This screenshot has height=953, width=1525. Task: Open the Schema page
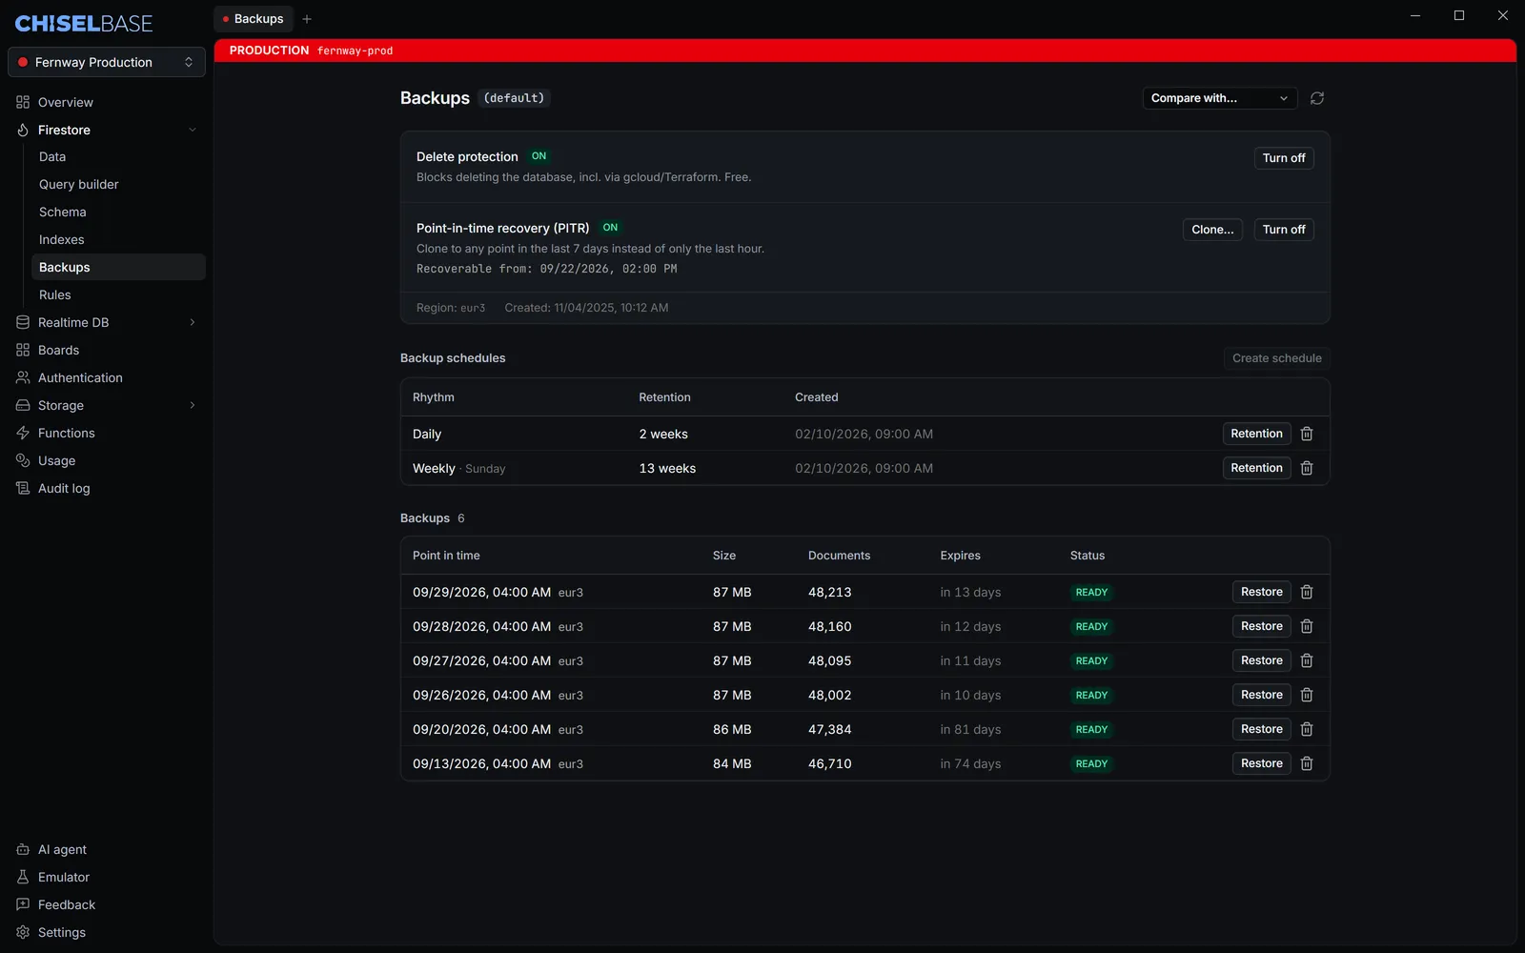[118, 212]
